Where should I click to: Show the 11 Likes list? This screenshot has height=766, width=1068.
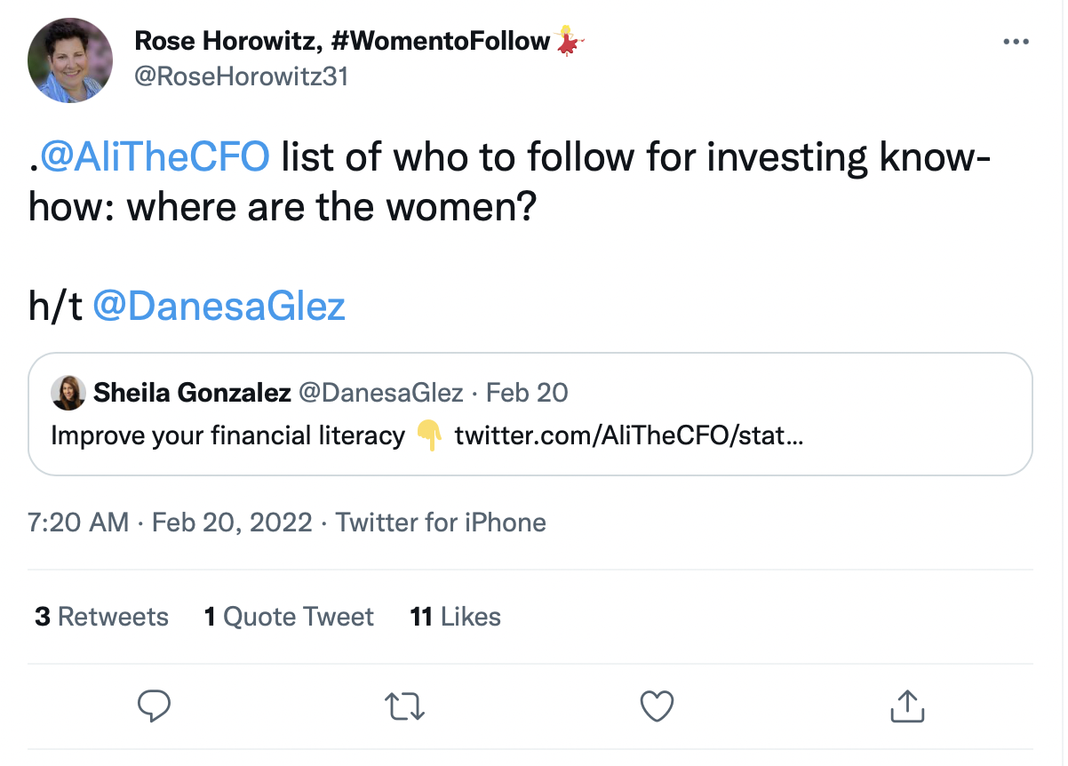(455, 617)
